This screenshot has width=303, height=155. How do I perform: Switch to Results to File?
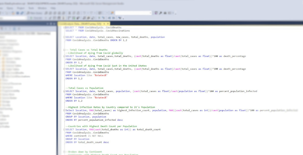[x=93, y=18]
